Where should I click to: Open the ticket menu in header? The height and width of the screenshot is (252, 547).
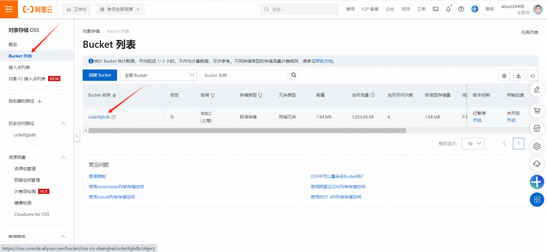421,9
